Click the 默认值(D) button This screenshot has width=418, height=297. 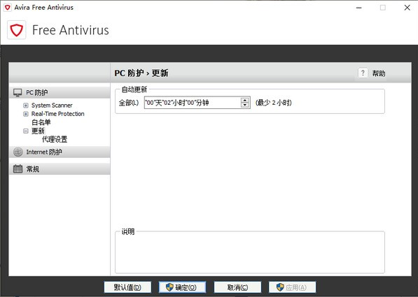coord(127,287)
